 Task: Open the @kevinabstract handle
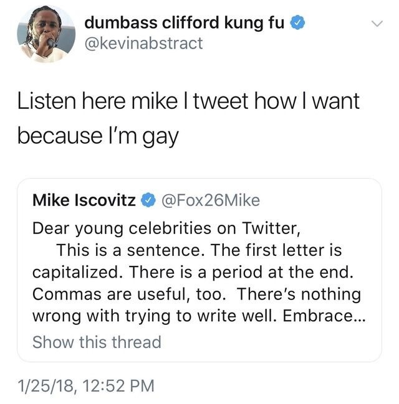click(x=143, y=43)
